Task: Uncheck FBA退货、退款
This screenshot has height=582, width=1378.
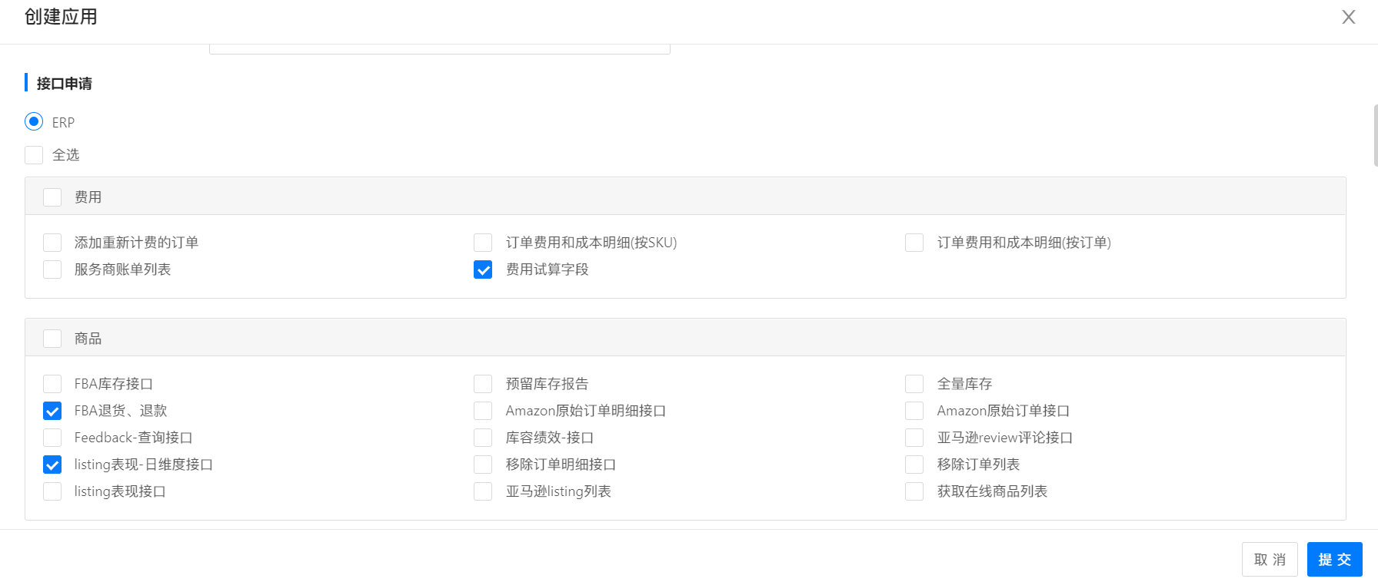Action: pos(52,411)
